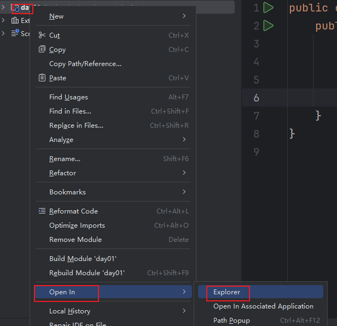Choose Open In Associated Application
This screenshot has height=326, width=337.
point(260,306)
